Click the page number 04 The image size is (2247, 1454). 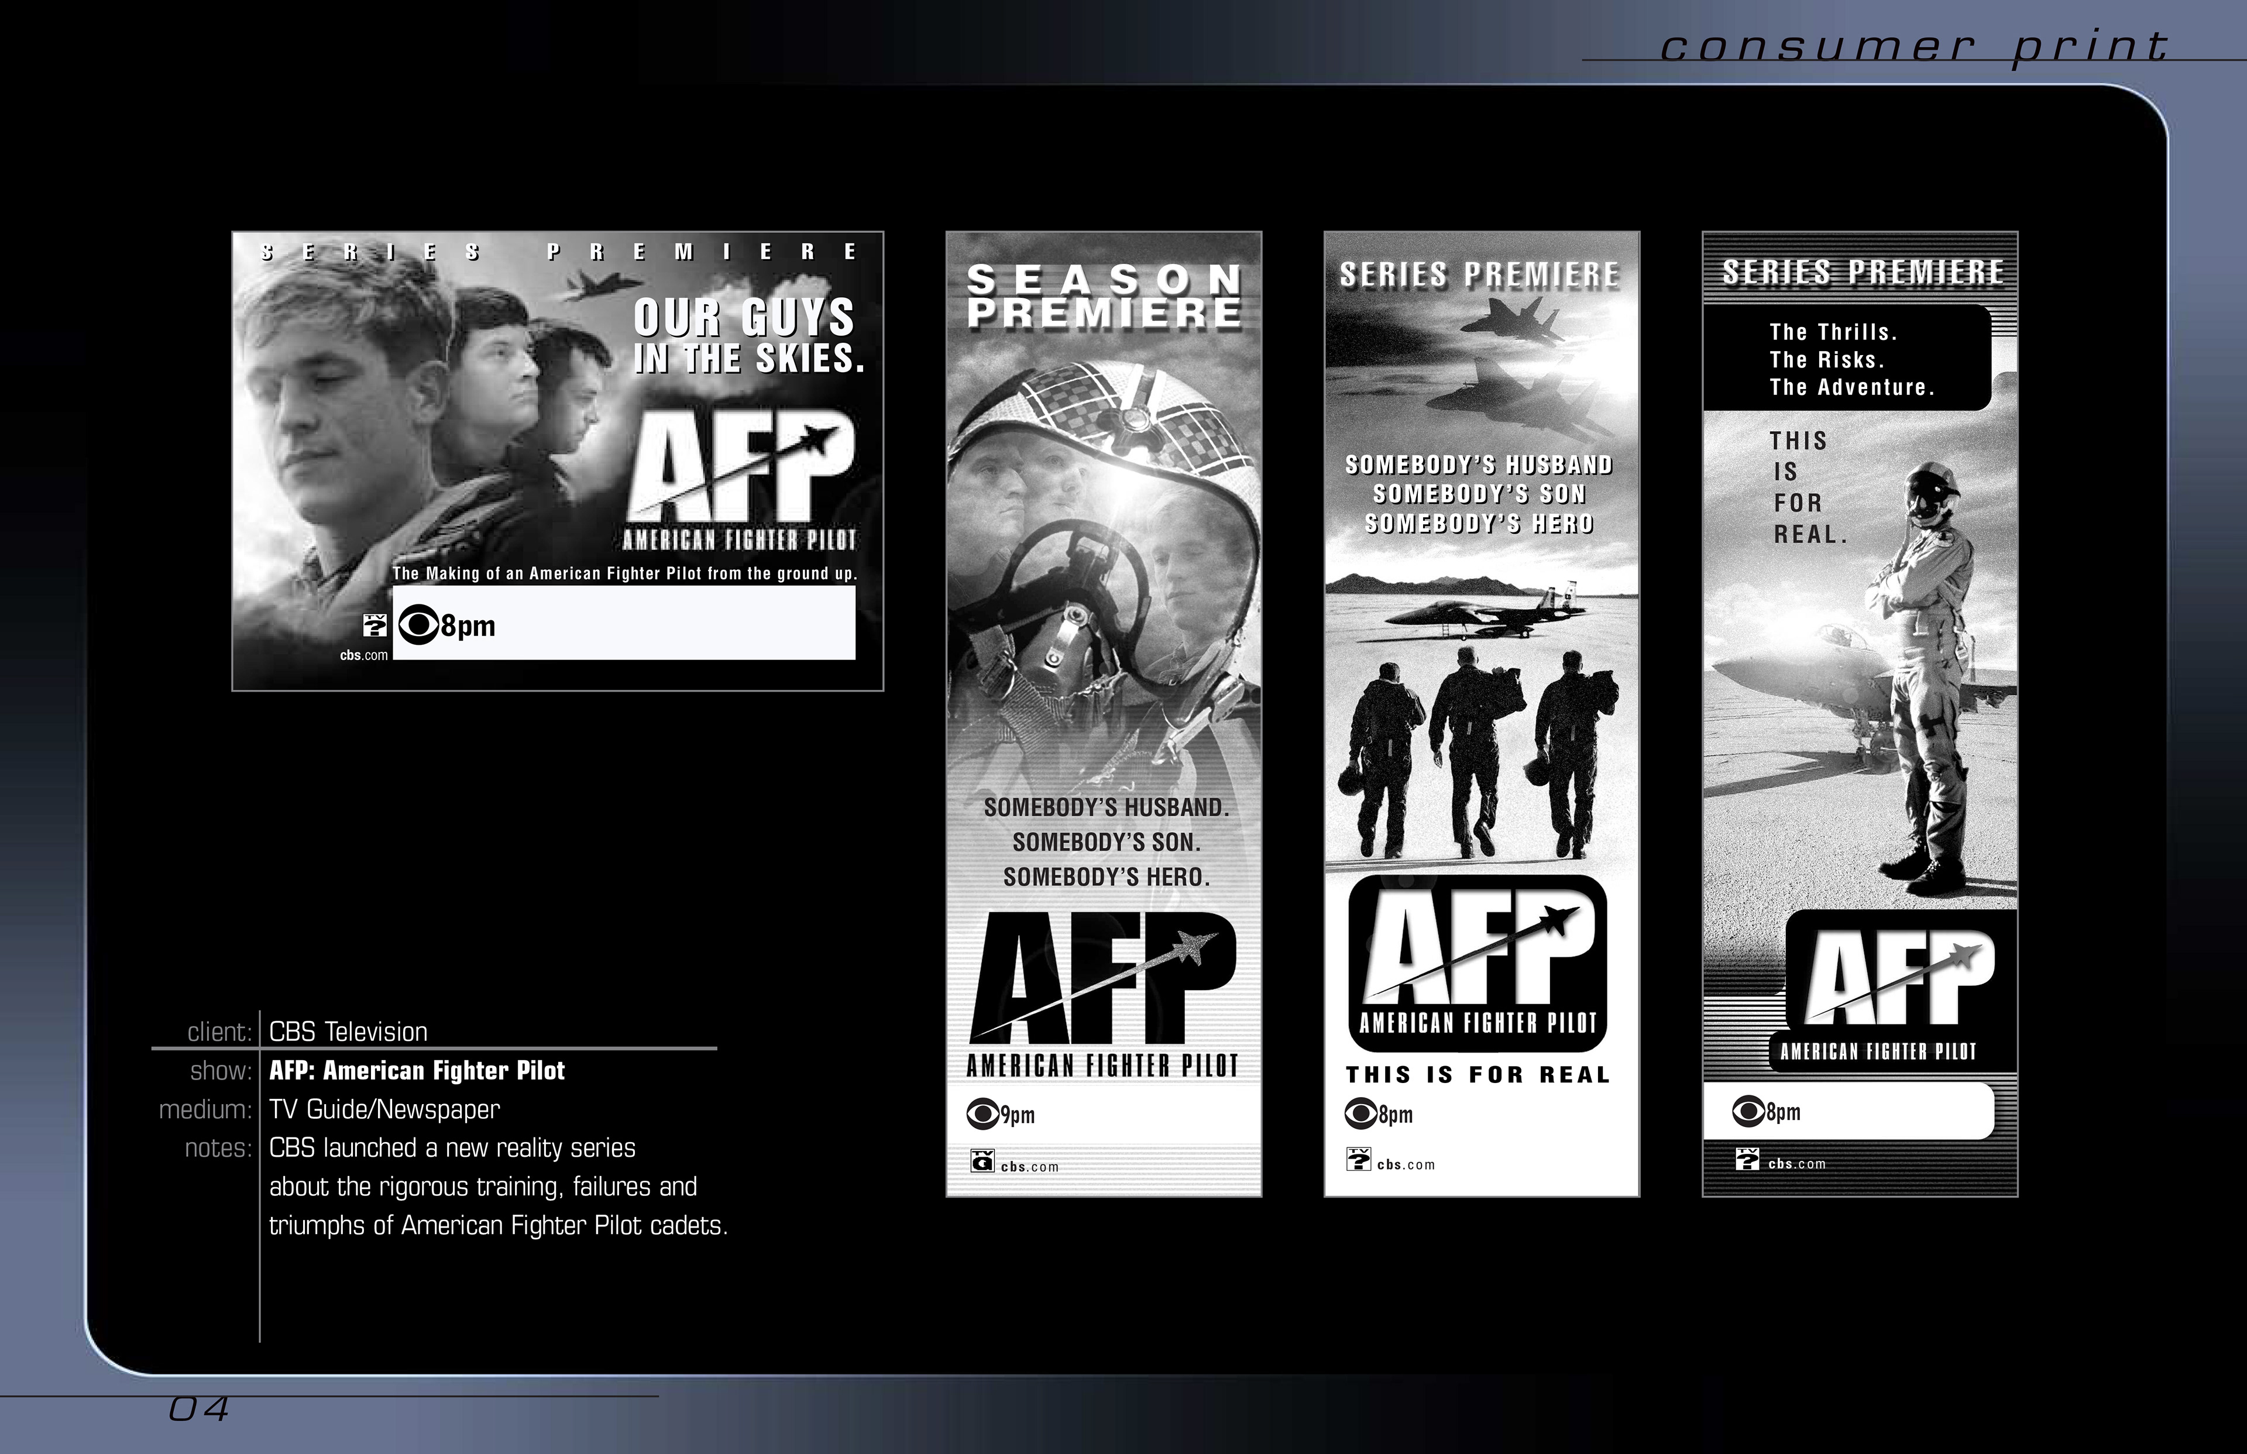click(x=199, y=1410)
